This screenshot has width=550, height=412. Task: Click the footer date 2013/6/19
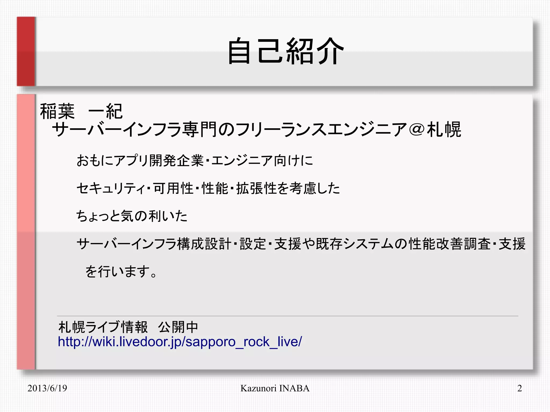[x=47, y=388]
